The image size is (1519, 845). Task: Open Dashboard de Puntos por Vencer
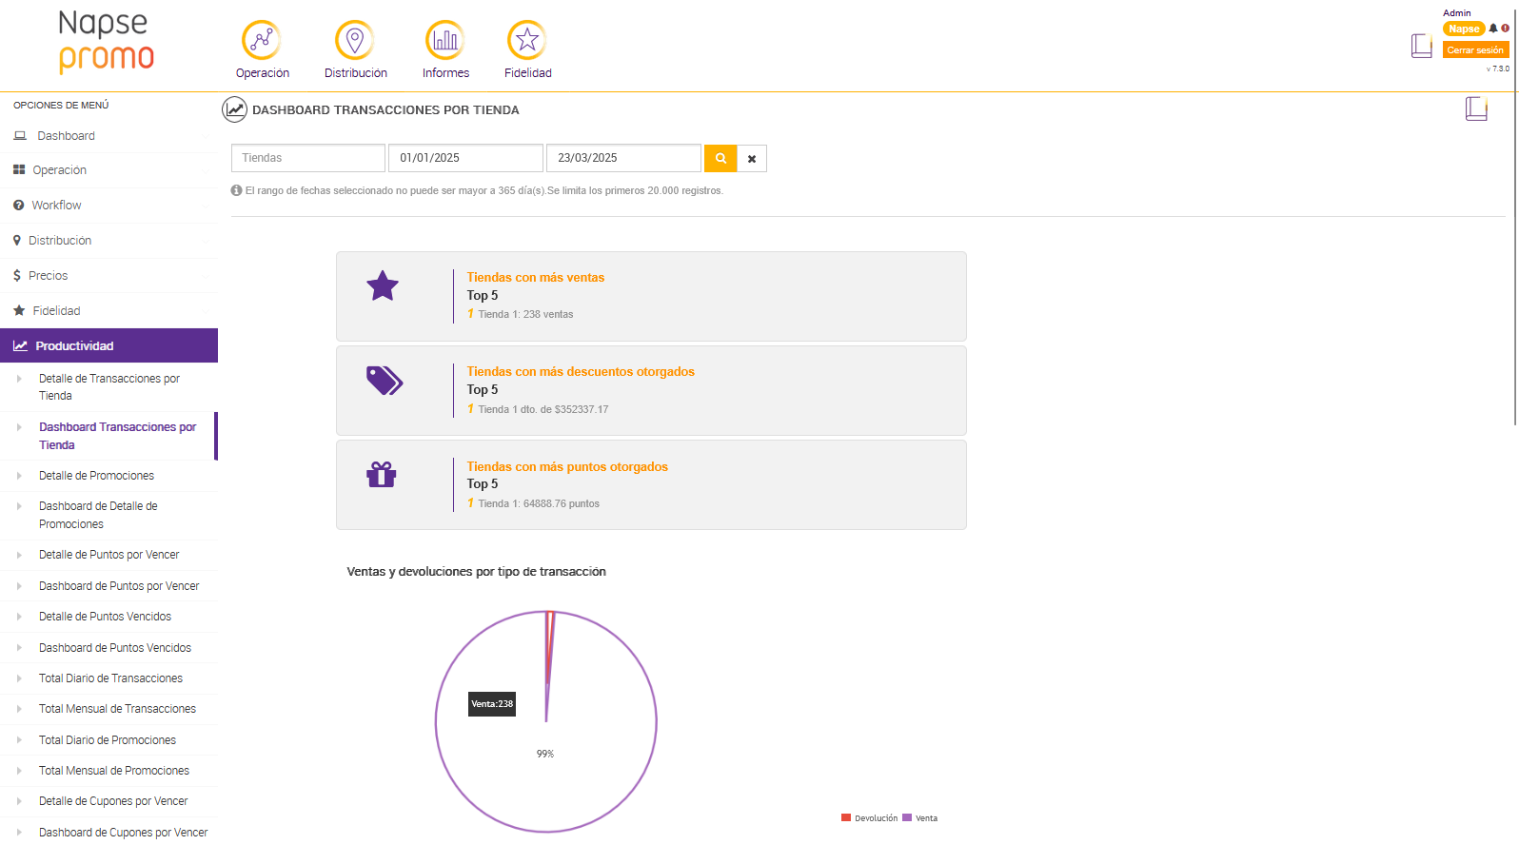pyautogui.click(x=119, y=586)
